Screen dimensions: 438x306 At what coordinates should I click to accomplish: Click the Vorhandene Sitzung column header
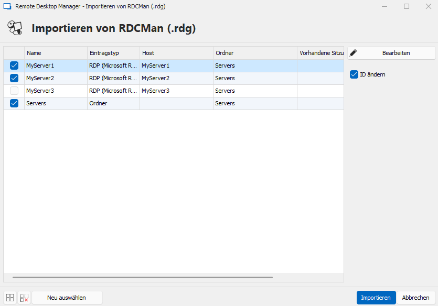click(x=321, y=53)
